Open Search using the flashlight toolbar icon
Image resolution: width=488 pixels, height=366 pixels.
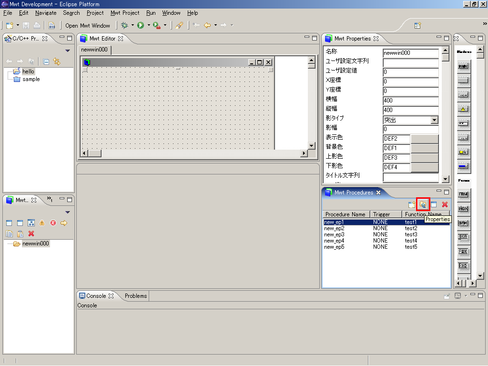[179, 25]
